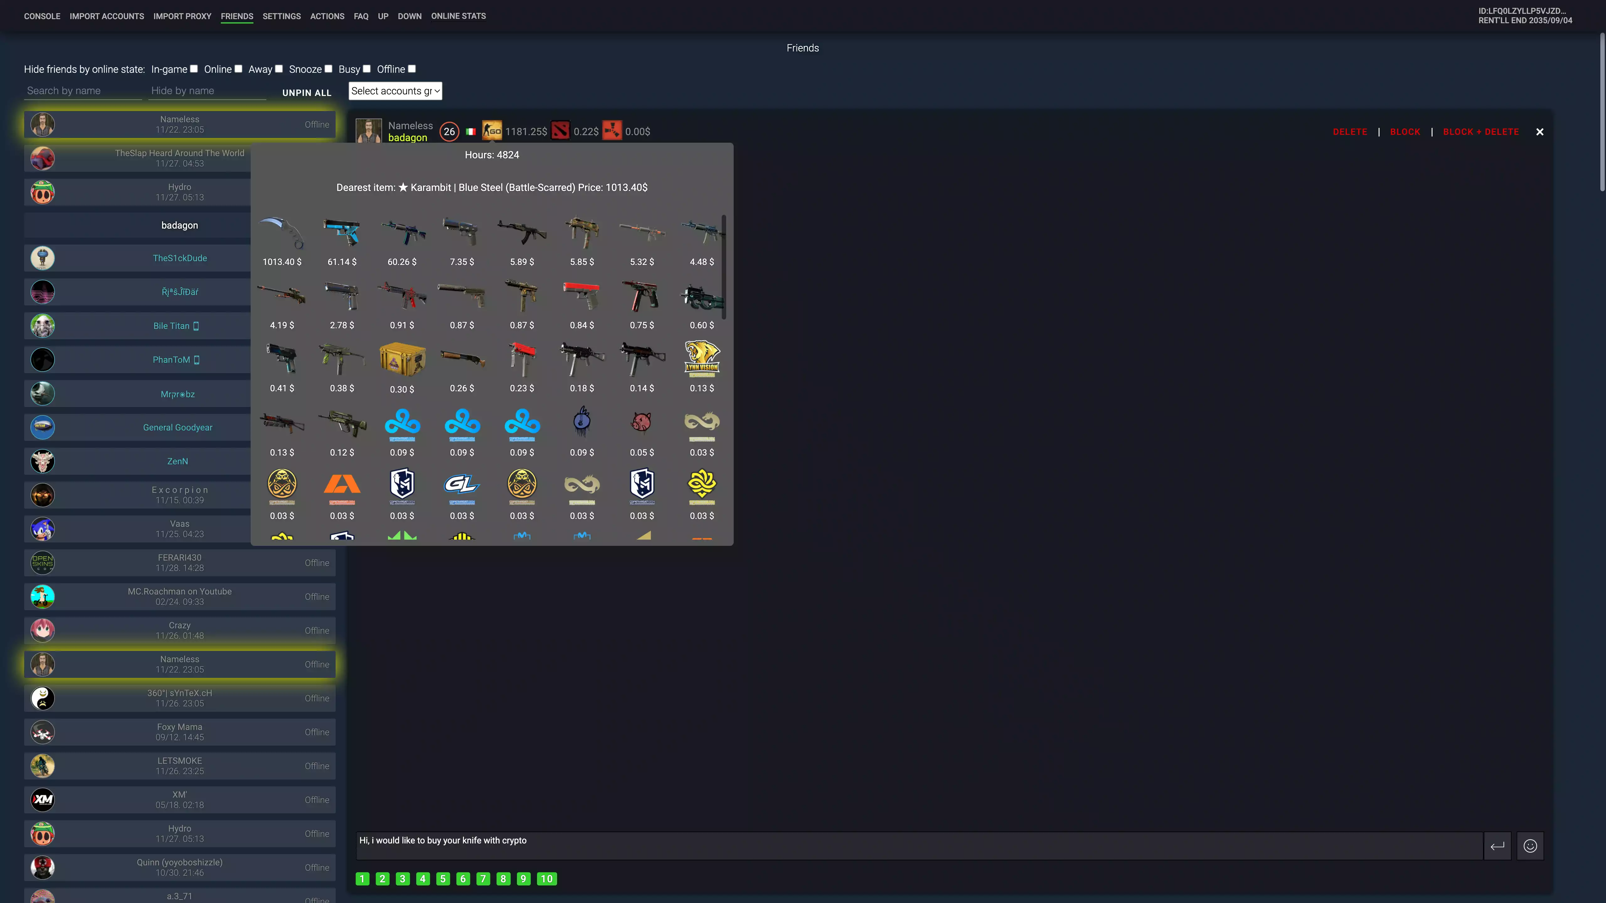Click Bile Titan's avatar in friends list

click(42, 326)
